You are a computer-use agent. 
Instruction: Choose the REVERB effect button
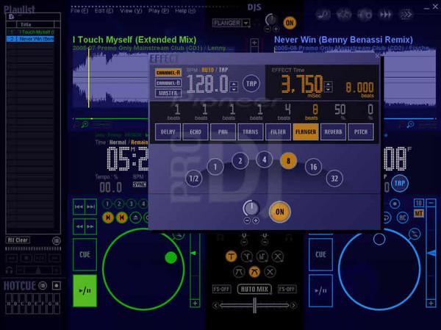click(x=333, y=132)
